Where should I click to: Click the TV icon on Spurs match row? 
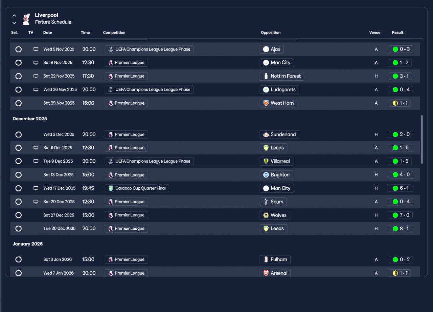36,202
